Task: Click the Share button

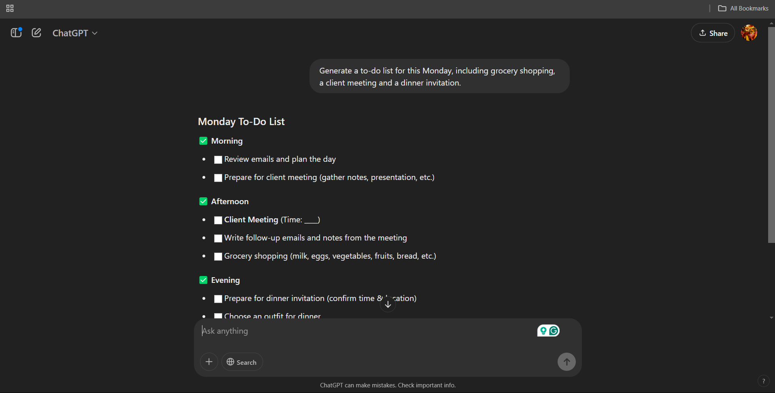Action: (x=712, y=33)
